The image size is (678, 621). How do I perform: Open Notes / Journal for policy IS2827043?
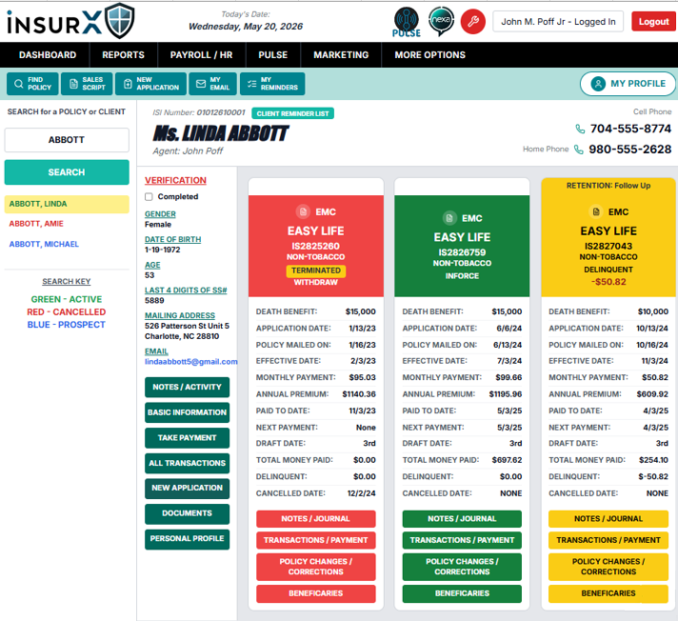click(x=608, y=519)
